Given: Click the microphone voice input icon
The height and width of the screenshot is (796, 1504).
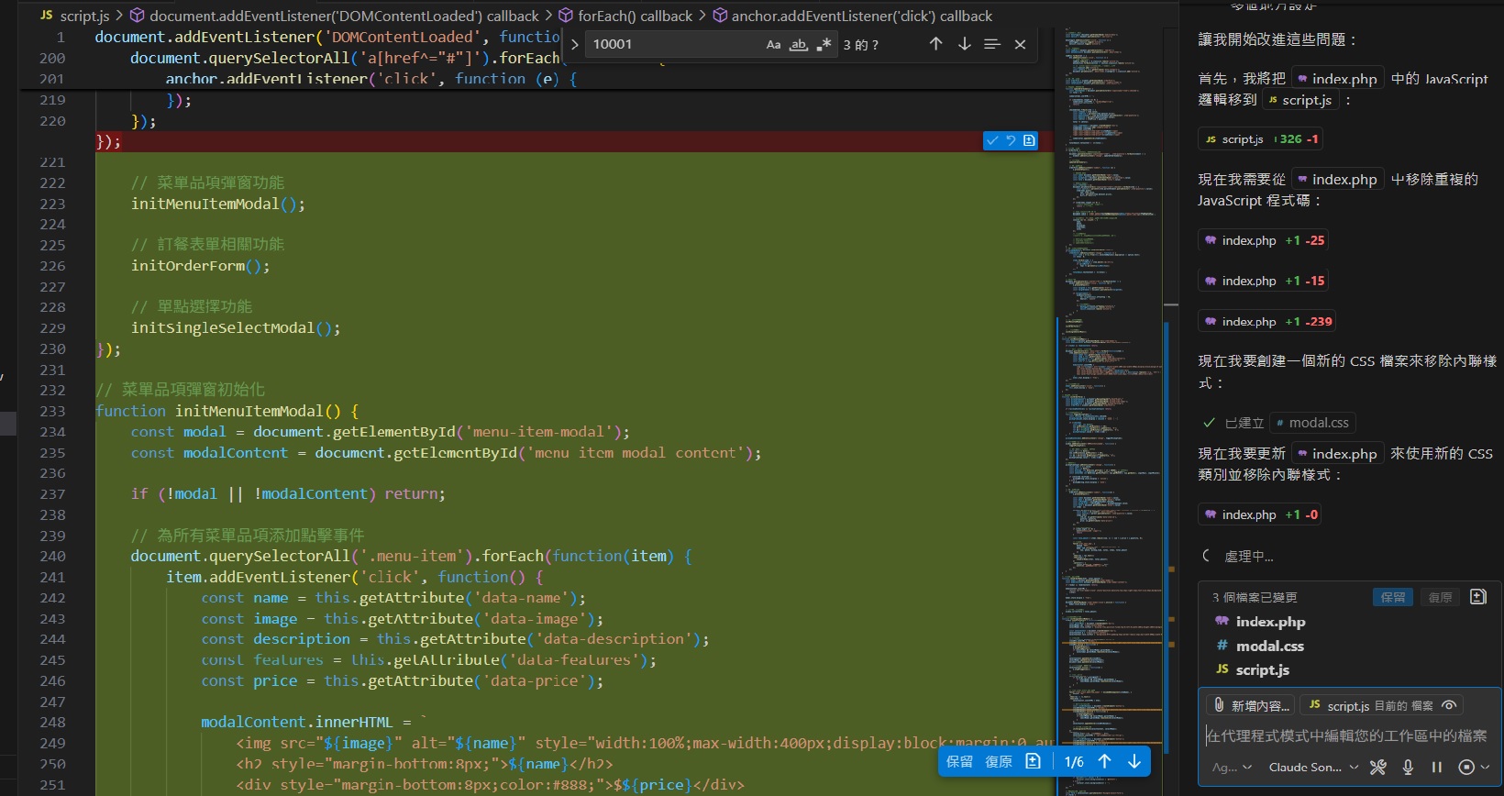Looking at the screenshot, I should tap(1408, 768).
